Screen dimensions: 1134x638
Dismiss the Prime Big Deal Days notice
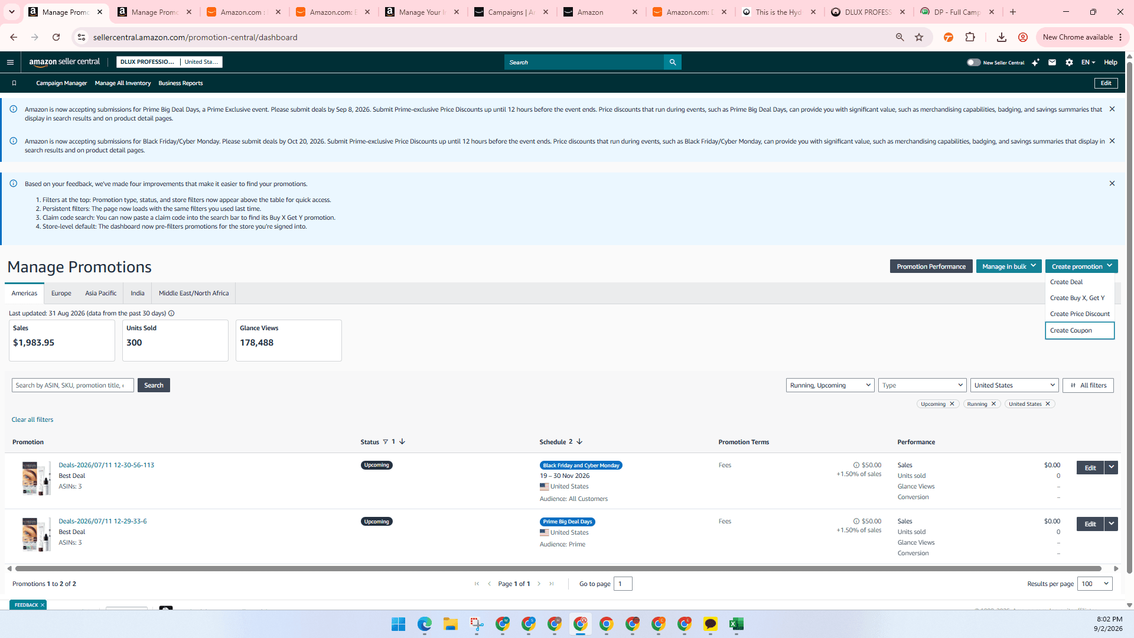[1112, 109]
